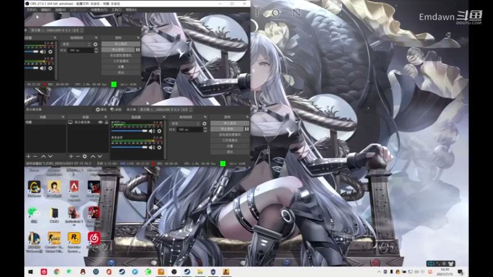The width and height of the screenshot is (493, 277).
Task: Open the Scene Collection (场景集合) menu
Action: point(99,10)
